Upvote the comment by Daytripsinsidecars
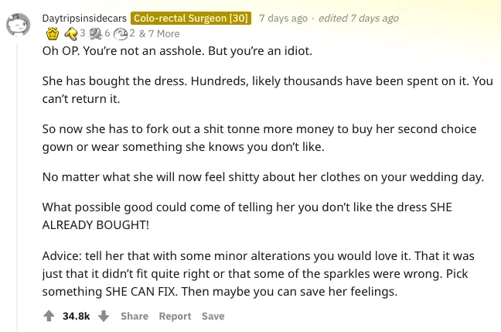 (49, 316)
